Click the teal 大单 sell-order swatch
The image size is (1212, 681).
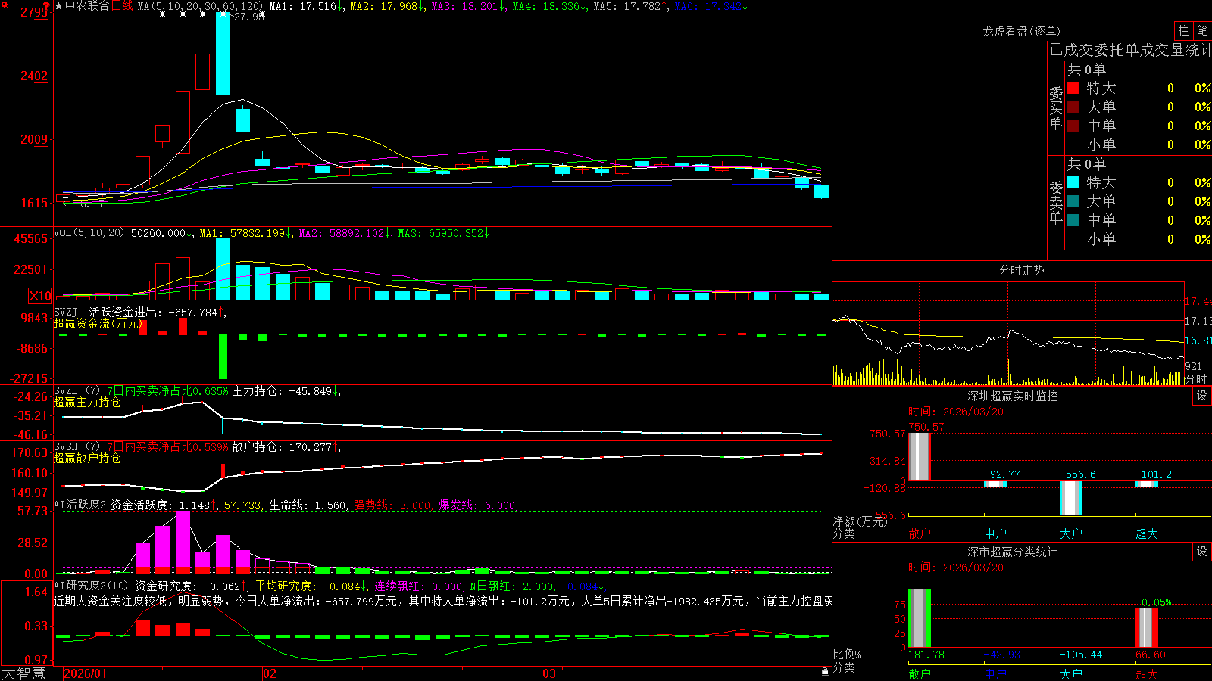point(1073,201)
